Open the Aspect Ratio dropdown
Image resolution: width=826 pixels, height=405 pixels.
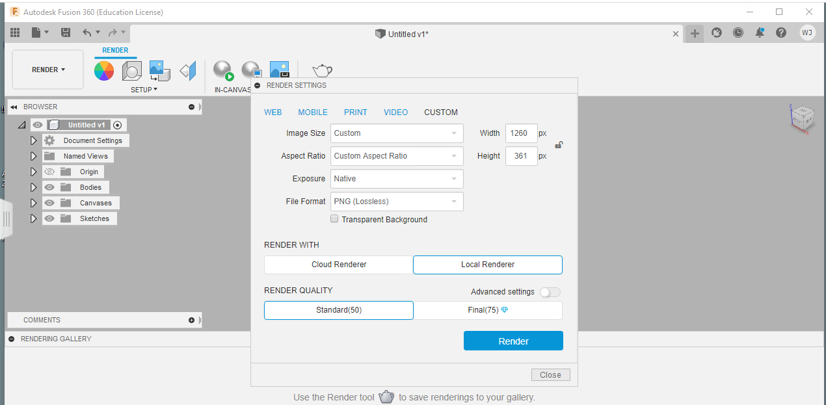click(397, 156)
